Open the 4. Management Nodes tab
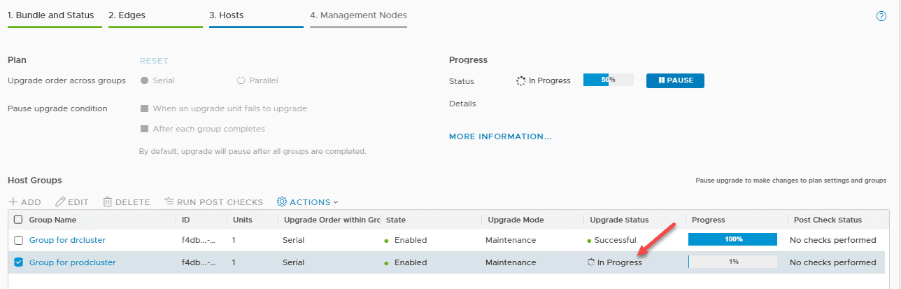Viewport: 901px width, 289px height. point(358,15)
